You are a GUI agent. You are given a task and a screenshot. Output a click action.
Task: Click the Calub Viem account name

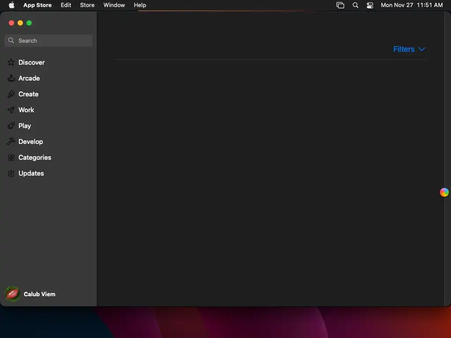click(x=39, y=294)
